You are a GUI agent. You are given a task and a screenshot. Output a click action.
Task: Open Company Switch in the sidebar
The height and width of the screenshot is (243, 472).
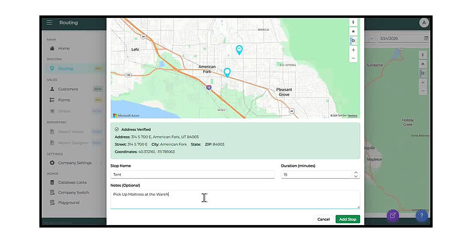point(74,193)
